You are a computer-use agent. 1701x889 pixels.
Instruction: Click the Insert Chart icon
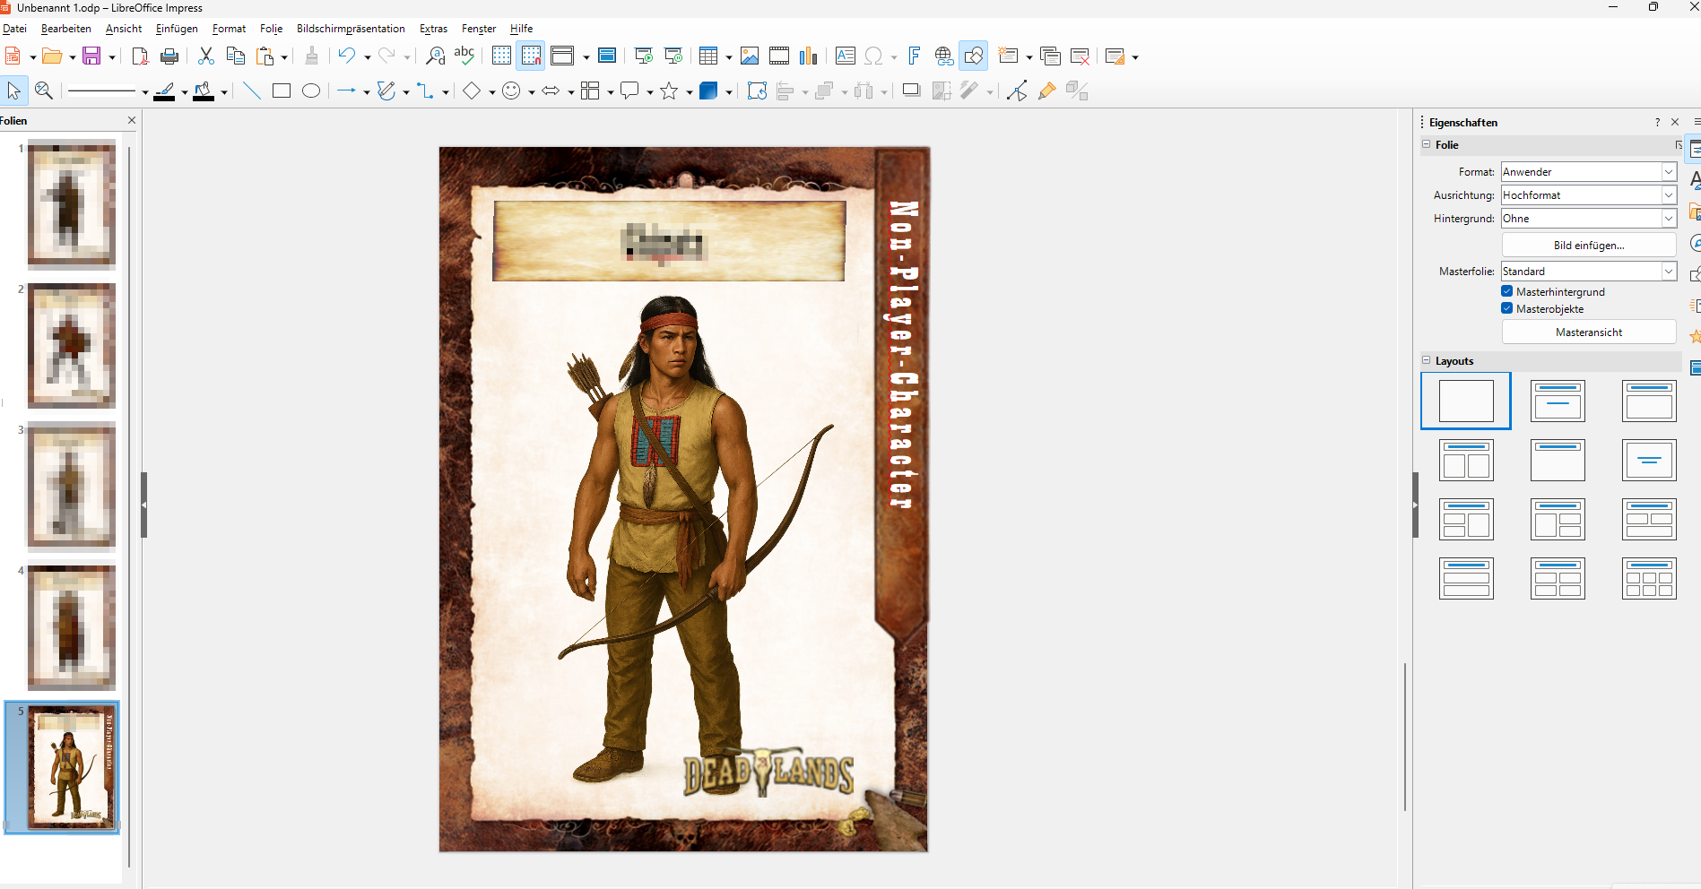(x=809, y=56)
